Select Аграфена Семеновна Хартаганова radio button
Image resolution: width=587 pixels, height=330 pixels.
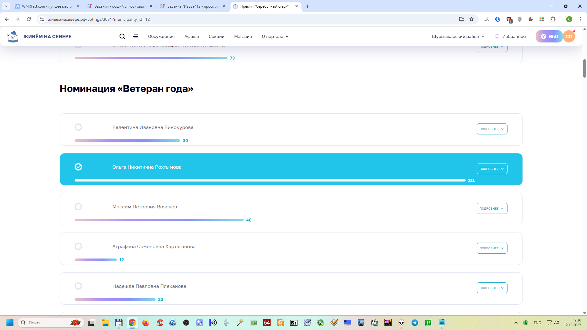(78, 246)
